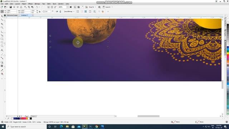The width and height of the screenshot is (229, 129).
Task: Select the Page 1 tab
Action: pos(27,116)
